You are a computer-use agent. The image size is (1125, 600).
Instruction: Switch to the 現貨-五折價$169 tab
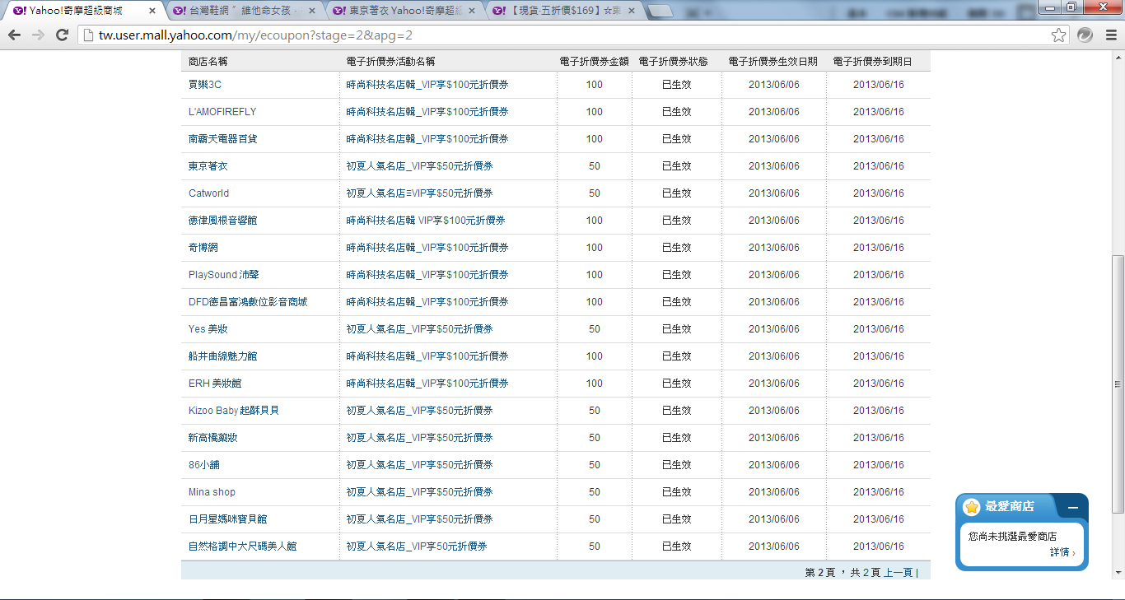pos(564,11)
